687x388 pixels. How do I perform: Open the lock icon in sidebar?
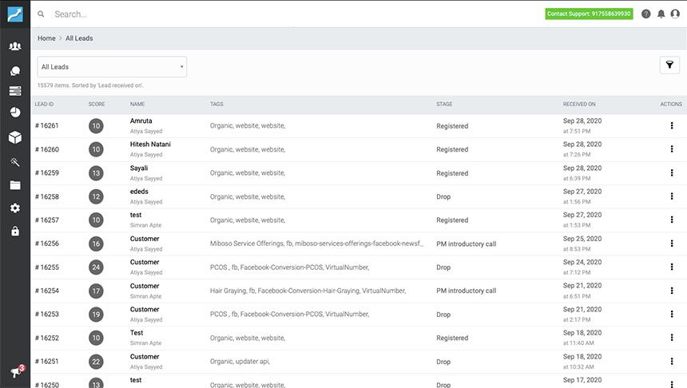point(15,231)
